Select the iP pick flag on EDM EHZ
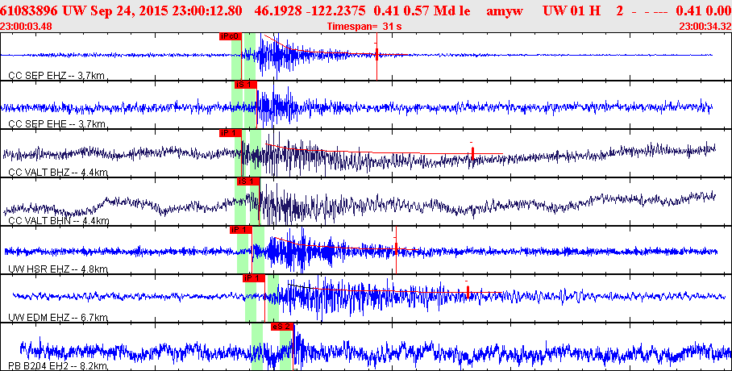 pyautogui.click(x=254, y=278)
